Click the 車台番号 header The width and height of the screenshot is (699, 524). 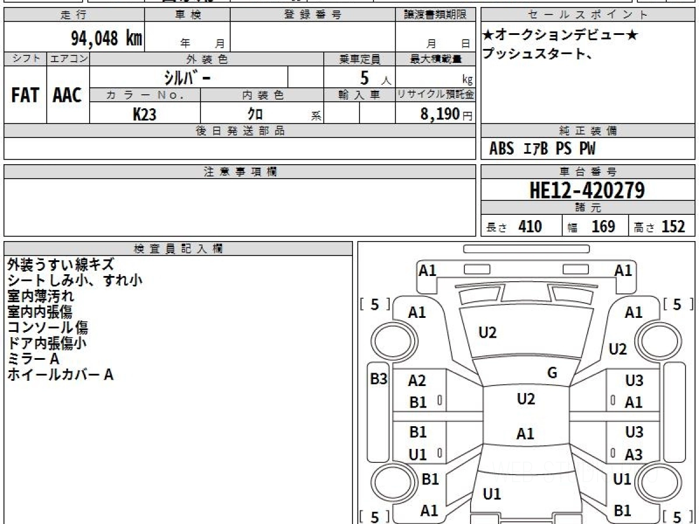pyautogui.click(x=588, y=172)
